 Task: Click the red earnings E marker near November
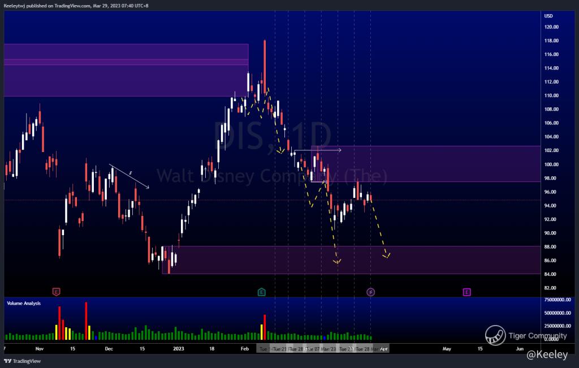pos(56,292)
